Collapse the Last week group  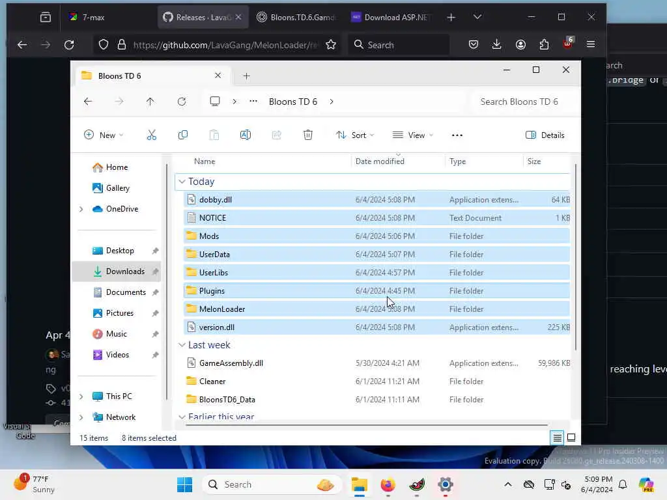(182, 345)
